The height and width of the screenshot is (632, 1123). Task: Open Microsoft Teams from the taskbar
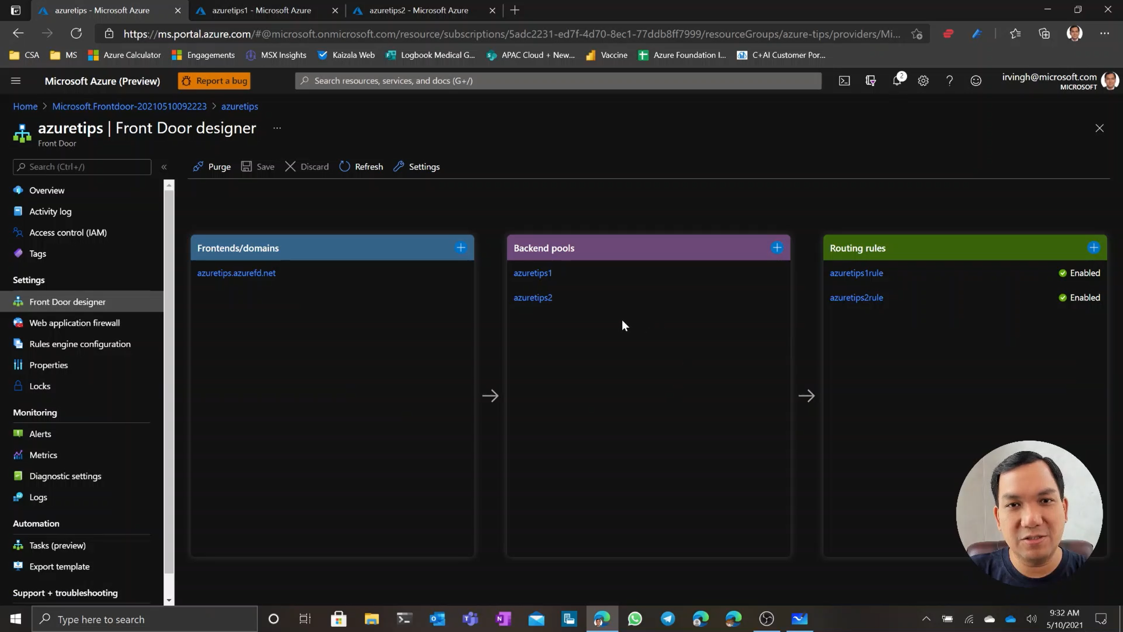(x=470, y=619)
